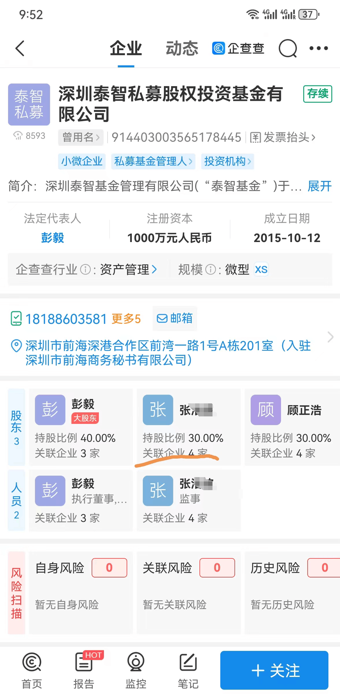Image resolution: width=340 pixels, height=694 pixels.
Task: Tap the location pin icon
Action: pos(16,346)
